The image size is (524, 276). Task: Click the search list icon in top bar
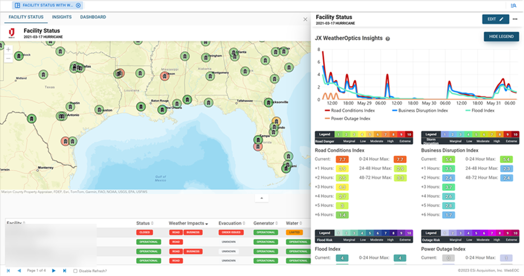[x=513, y=5]
